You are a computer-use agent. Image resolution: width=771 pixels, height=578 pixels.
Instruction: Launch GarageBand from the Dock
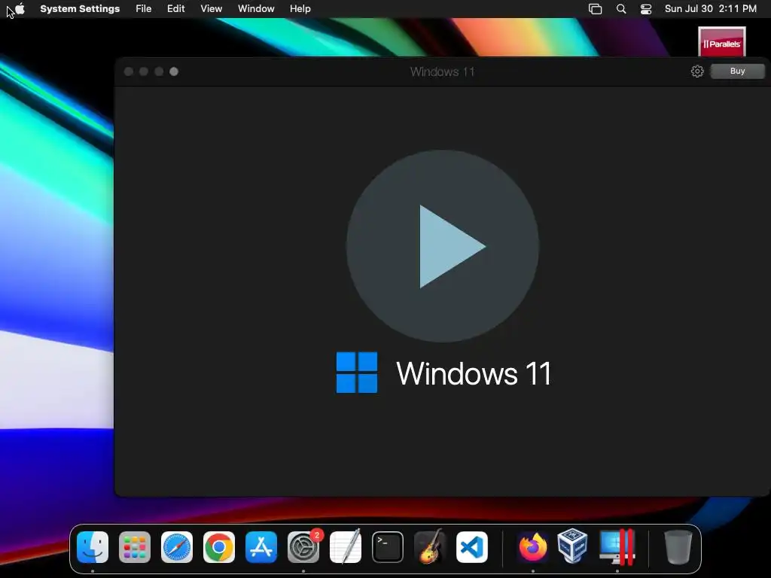(430, 546)
